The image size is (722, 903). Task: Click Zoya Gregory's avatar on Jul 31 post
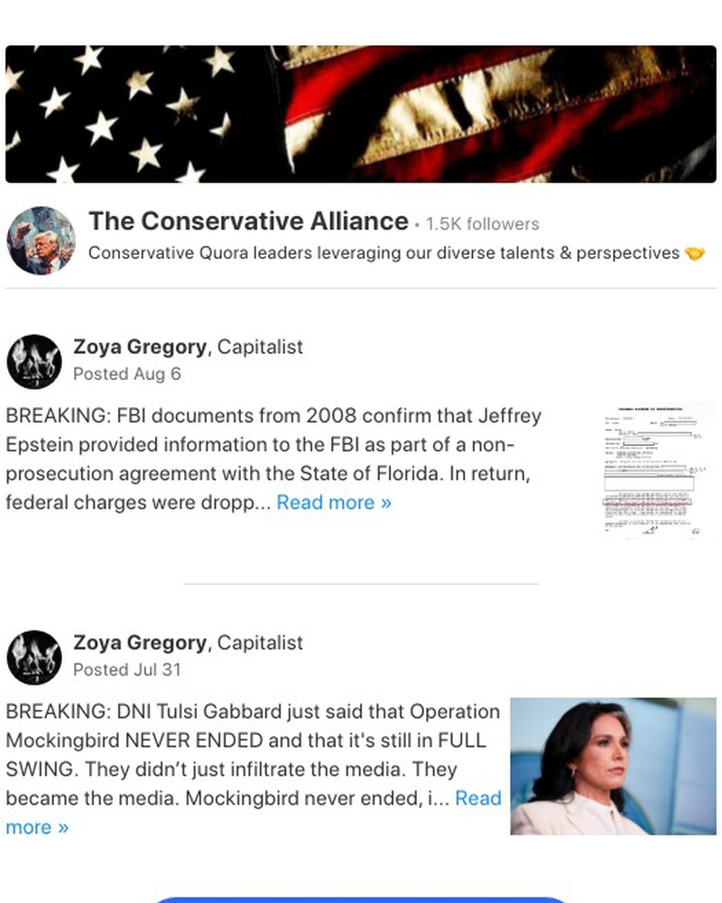pos(34,657)
